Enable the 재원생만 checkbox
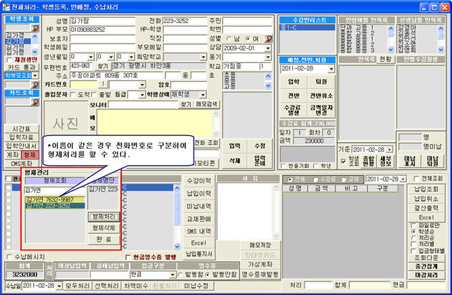 8,60
